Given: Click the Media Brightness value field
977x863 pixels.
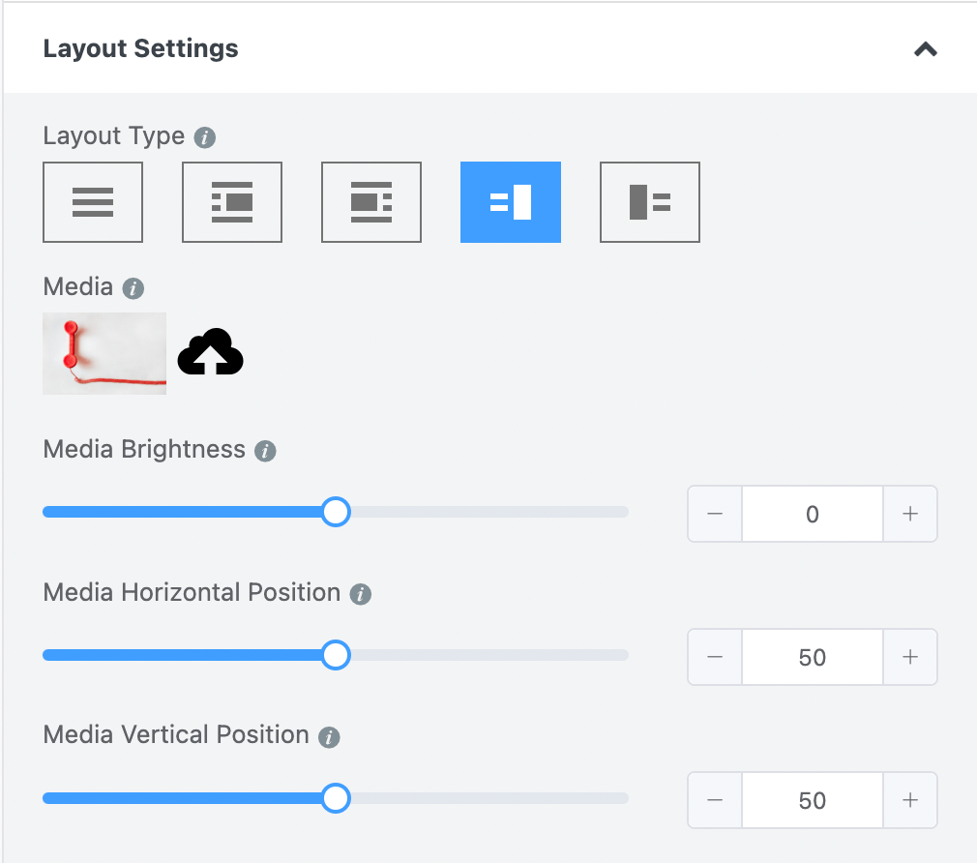Looking at the screenshot, I should (x=812, y=514).
